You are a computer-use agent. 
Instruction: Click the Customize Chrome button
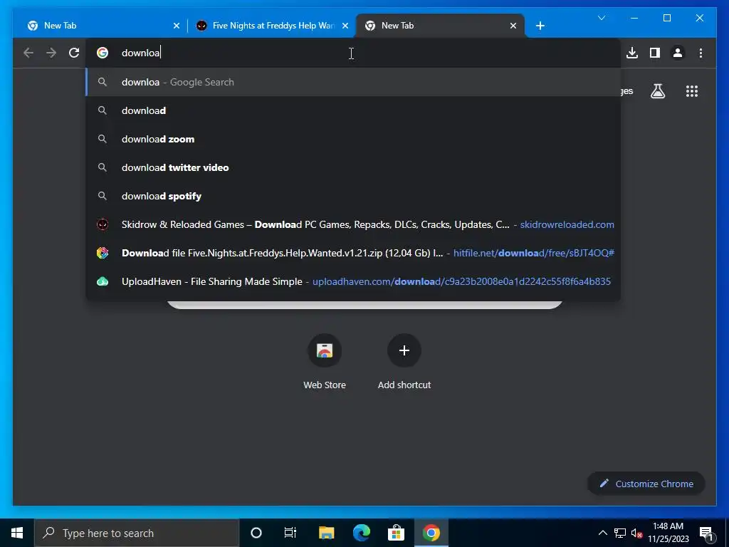tap(646, 484)
